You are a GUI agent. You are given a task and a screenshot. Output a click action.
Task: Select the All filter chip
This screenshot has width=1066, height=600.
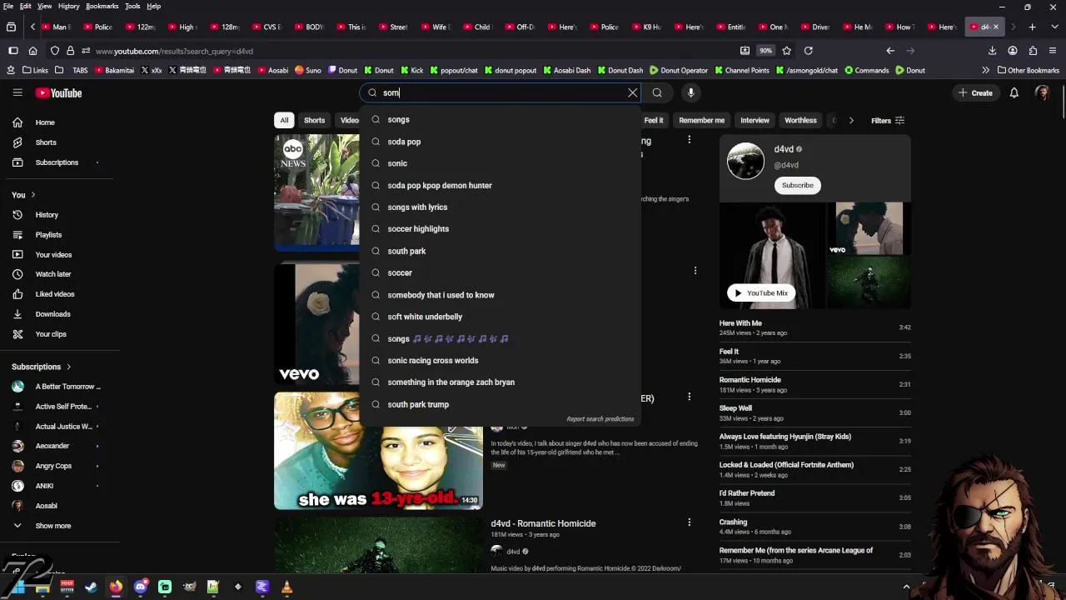tap(284, 120)
